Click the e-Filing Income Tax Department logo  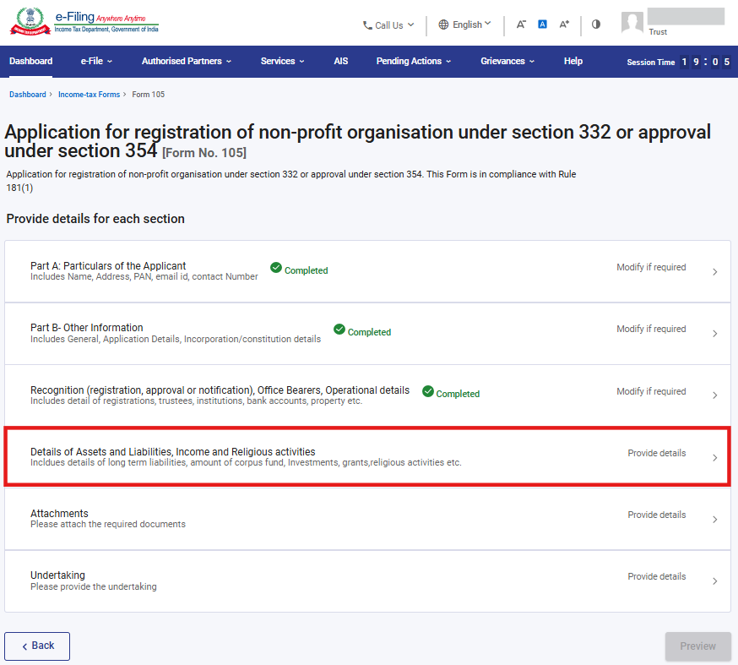[83, 23]
